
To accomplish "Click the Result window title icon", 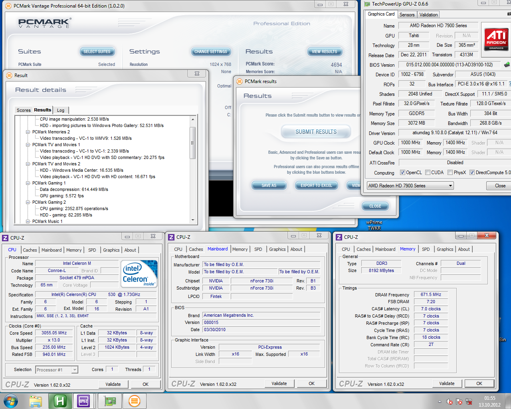I will 9,75.
